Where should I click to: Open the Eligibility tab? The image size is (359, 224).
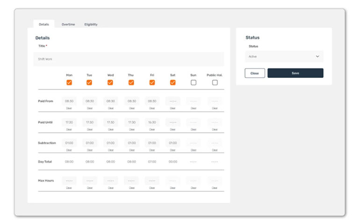click(91, 24)
